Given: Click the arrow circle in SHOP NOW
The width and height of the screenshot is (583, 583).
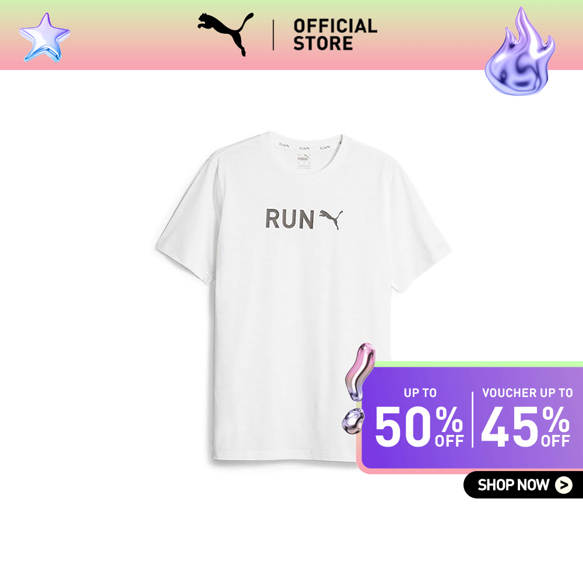Looking at the screenshot, I should click(x=564, y=485).
